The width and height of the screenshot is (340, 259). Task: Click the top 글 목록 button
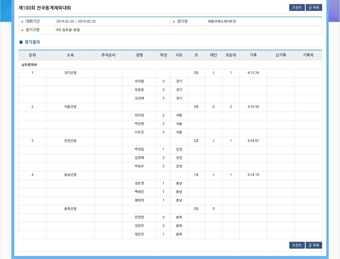point(314,8)
